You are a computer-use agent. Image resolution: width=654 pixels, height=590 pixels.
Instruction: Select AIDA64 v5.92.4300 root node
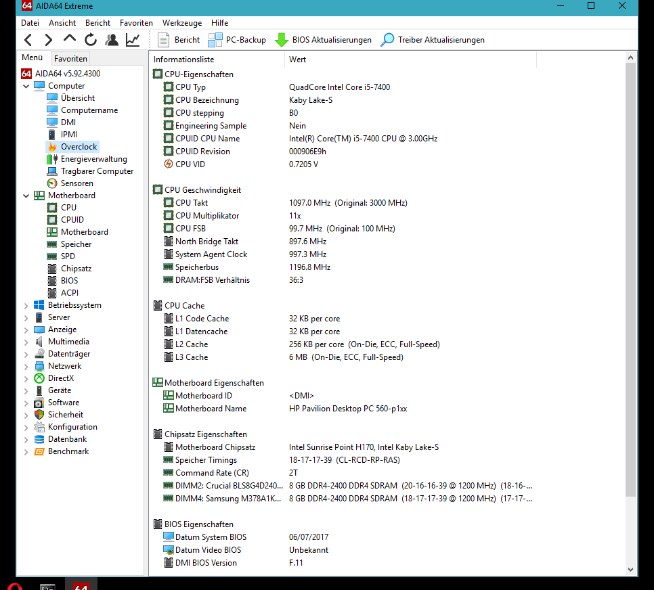pyautogui.click(x=61, y=74)
